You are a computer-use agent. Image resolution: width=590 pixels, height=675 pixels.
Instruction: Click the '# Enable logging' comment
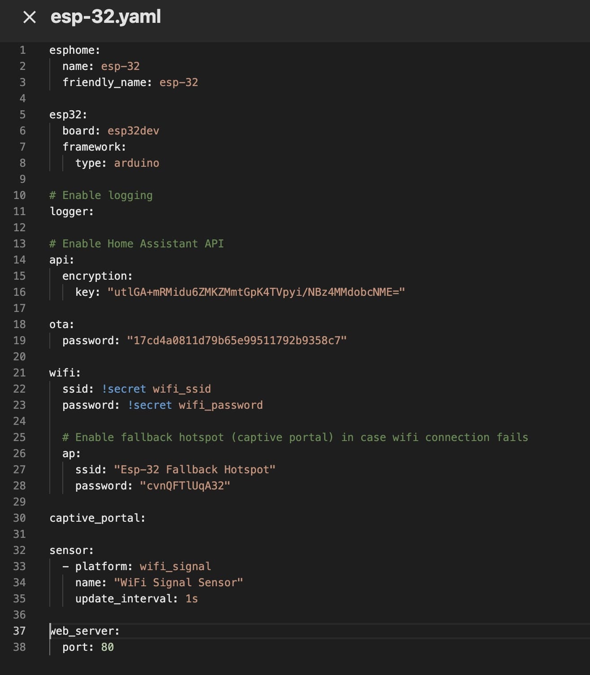point(101,195)
